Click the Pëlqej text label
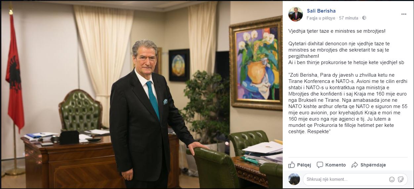 coord(304,165)
